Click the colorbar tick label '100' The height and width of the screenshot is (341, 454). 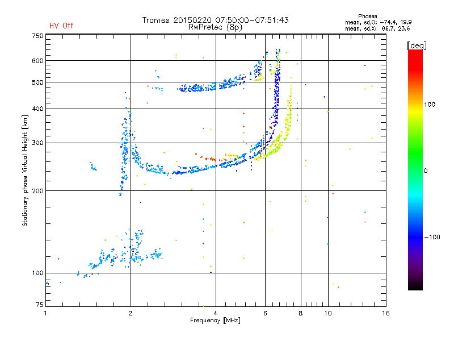tap(430, 105)
